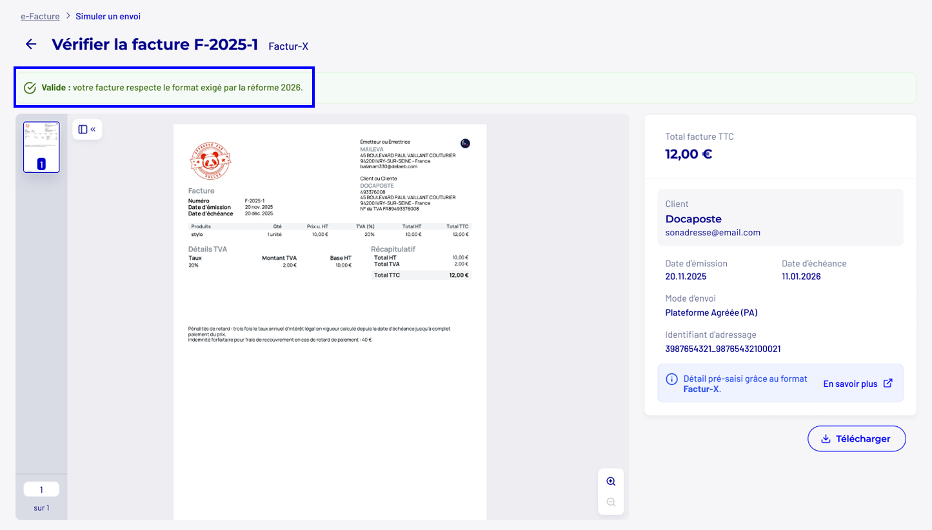Click the stylo product row in invoice
Image resolution: width=932 pixels, height=530 pixels.
coord(330,234)
